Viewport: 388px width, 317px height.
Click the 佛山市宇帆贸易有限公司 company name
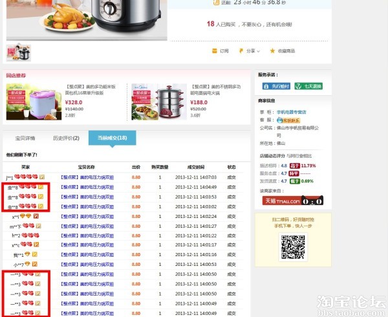(297, 131)
